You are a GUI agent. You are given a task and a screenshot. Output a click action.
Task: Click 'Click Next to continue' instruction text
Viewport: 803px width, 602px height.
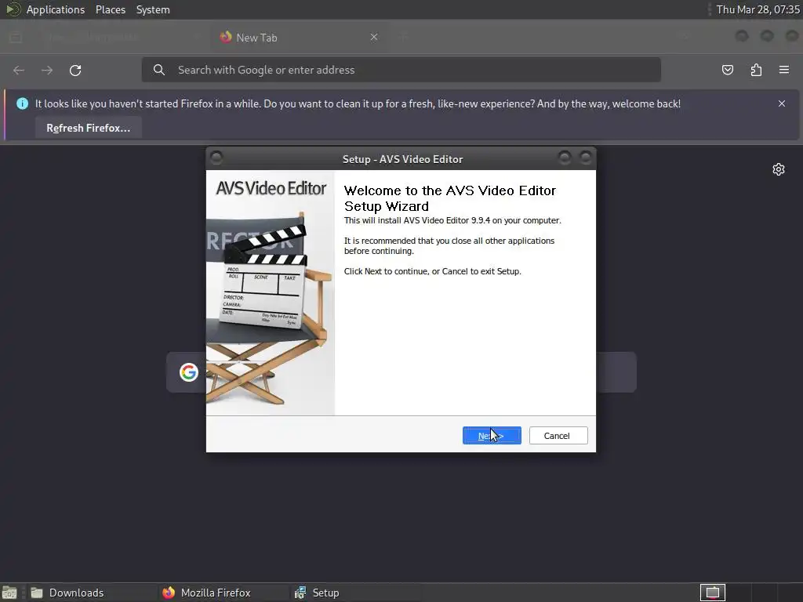(x=433, y=271)
